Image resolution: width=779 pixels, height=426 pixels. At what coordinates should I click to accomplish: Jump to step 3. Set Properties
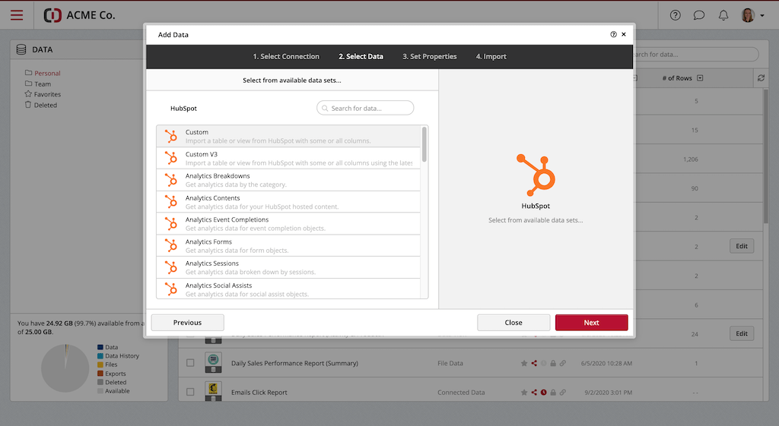coord(429,56)
